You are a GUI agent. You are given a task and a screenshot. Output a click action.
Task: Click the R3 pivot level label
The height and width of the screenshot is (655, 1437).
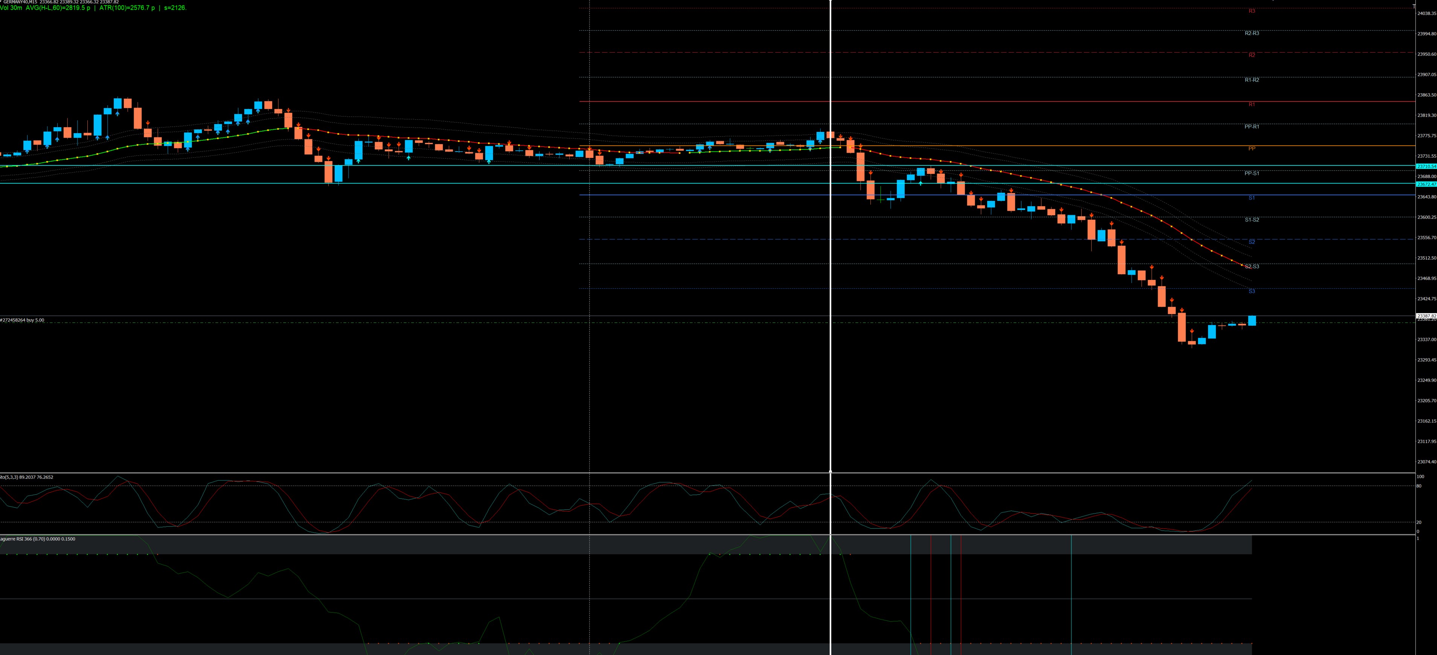click(1252, 11)
